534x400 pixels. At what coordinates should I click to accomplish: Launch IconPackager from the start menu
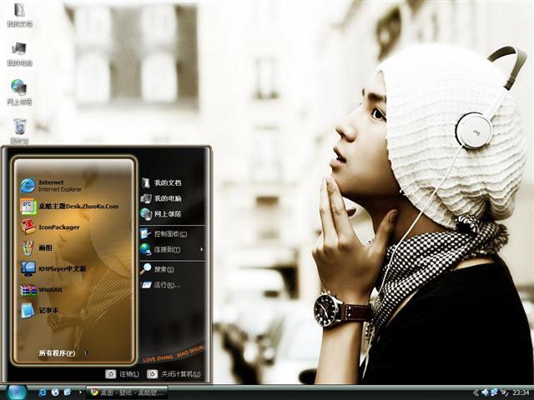[50, 227]
